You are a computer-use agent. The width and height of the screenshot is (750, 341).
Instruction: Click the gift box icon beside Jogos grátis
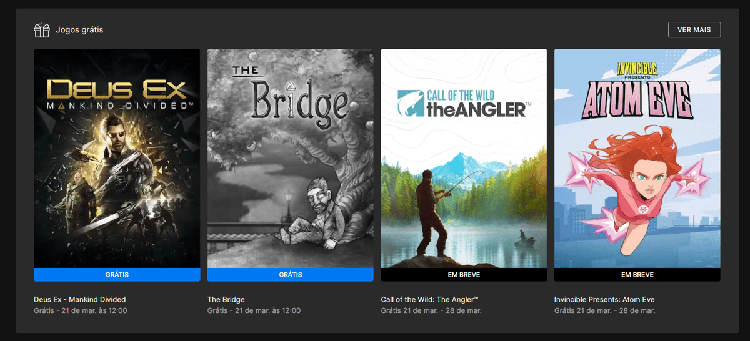[42, 29]
